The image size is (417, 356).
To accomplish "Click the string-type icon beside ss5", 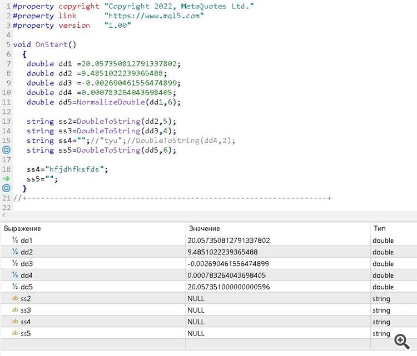I will click(15, 333).
